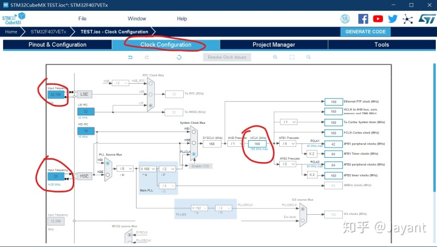Click the STM32CubeMX logo

(x=13, y=18)
